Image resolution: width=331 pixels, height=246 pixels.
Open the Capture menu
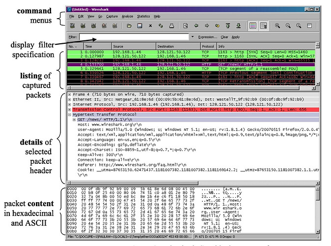pyautogui.click(x=112, y=16)
